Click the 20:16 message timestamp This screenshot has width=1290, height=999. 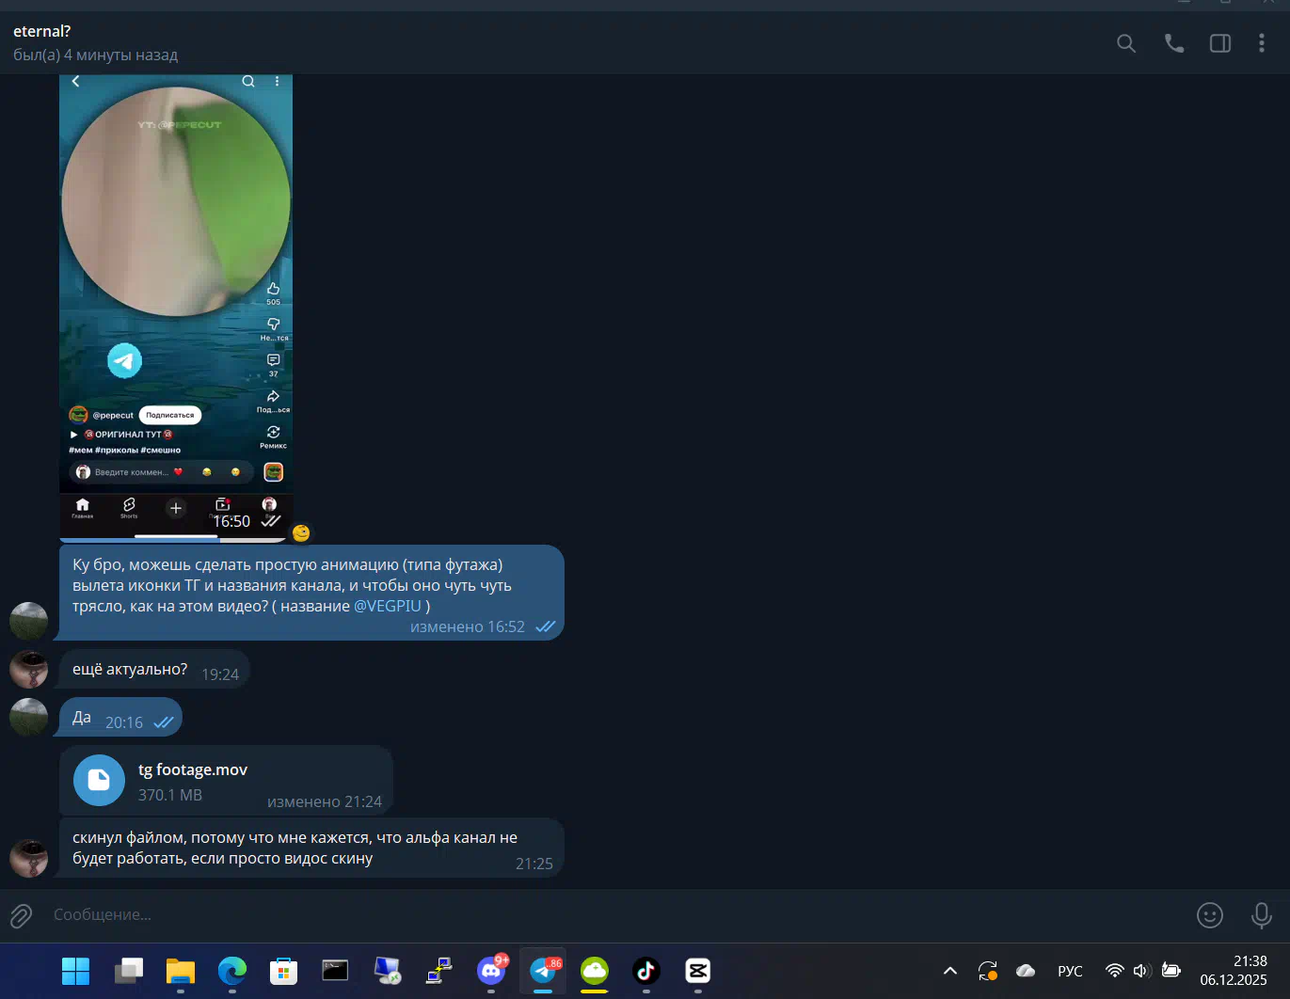[124, 722]
